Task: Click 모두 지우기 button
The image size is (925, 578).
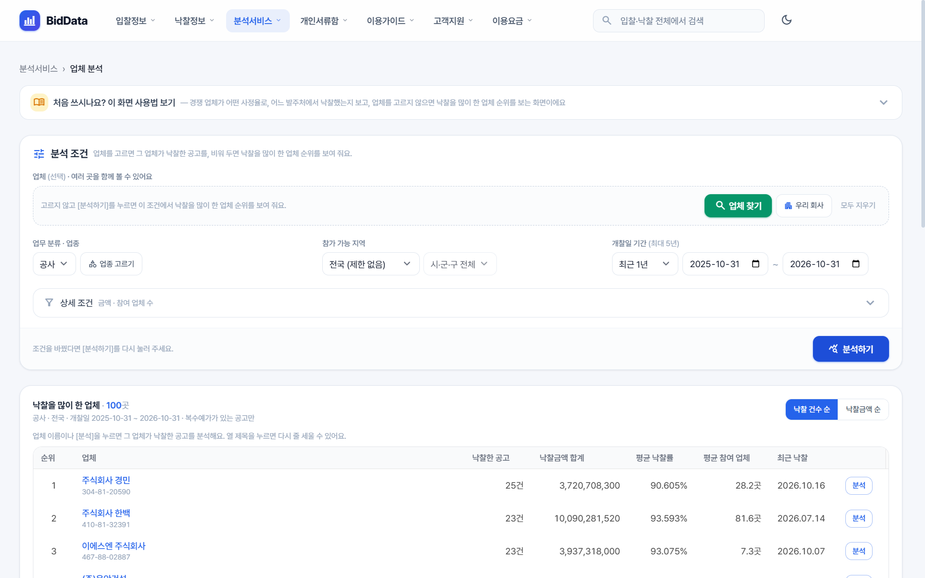Action: click(858, 206)
